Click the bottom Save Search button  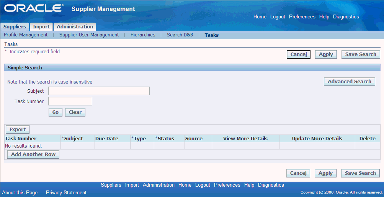tap(360, 173)
